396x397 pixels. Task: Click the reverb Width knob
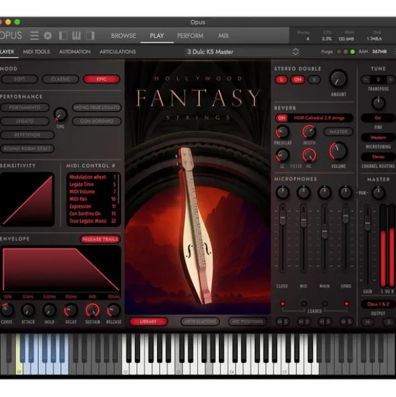pos(309,132)
